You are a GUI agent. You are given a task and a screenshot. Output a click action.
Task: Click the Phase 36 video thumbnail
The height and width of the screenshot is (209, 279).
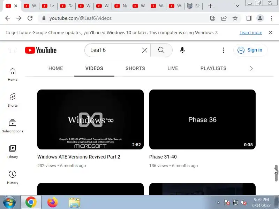click(x=202, y=119)
